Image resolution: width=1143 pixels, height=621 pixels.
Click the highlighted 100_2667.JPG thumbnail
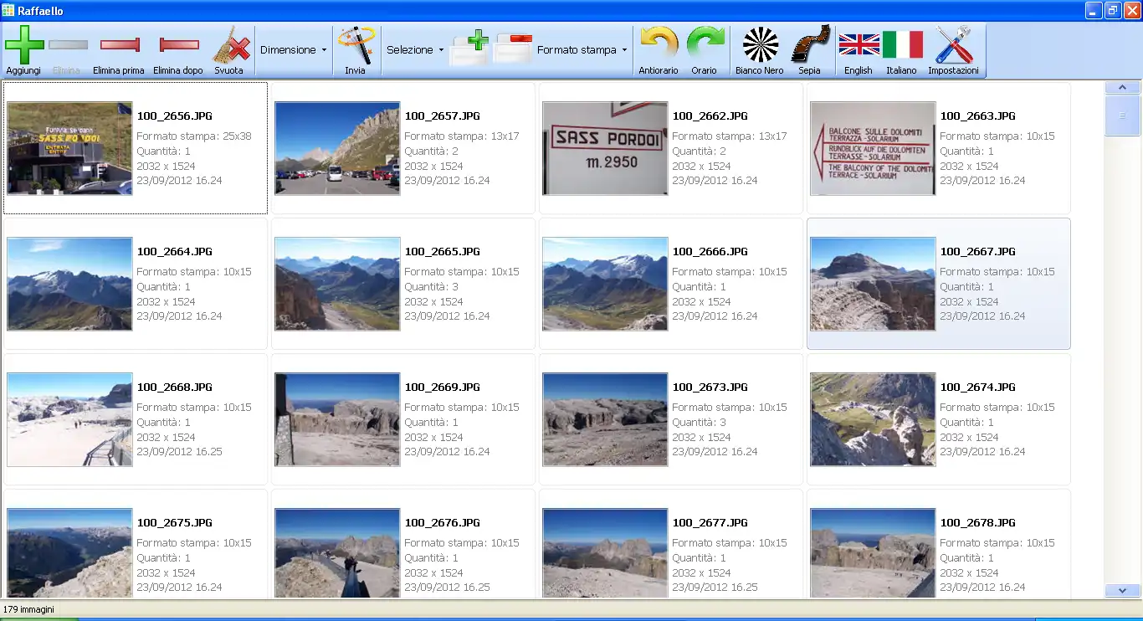[873, 284]
